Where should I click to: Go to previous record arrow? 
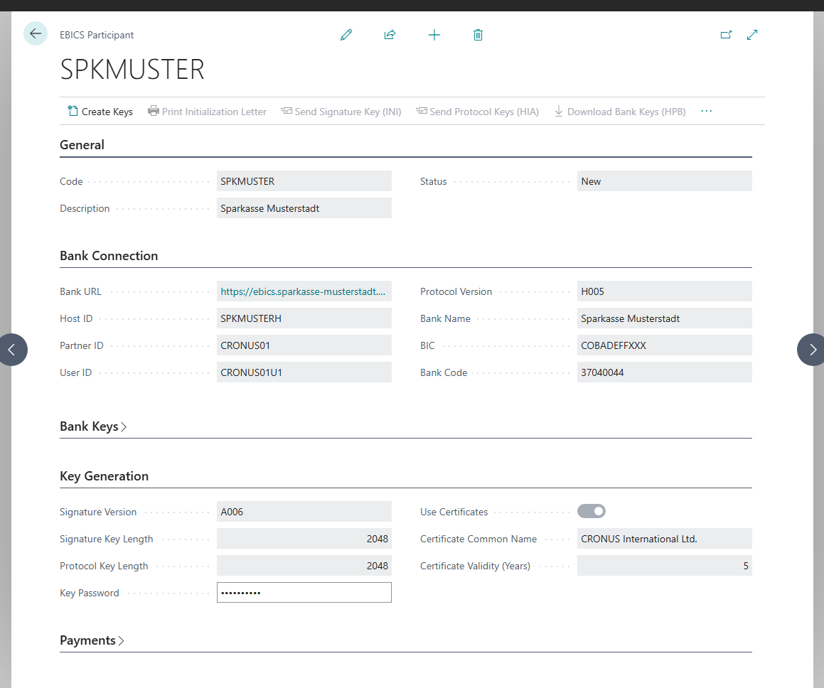[x=11, y=349]
